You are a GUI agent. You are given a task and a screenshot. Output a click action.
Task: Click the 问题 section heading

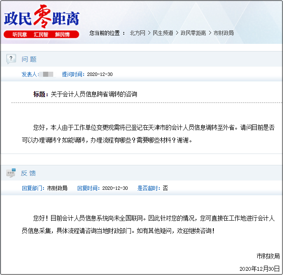(x=29, y=59)
